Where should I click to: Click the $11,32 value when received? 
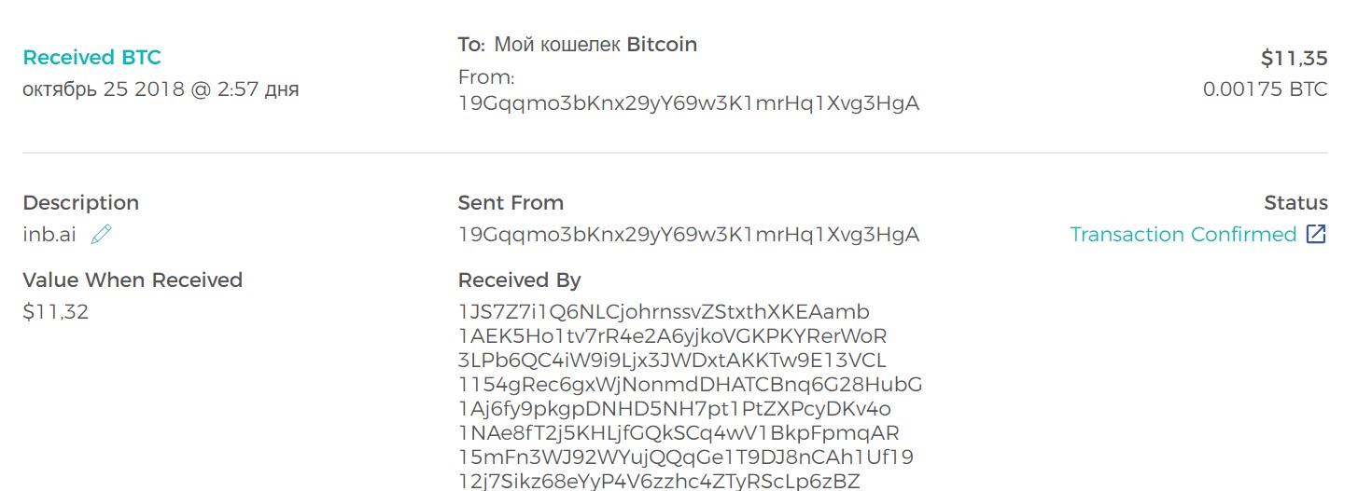tap(55, 312)
